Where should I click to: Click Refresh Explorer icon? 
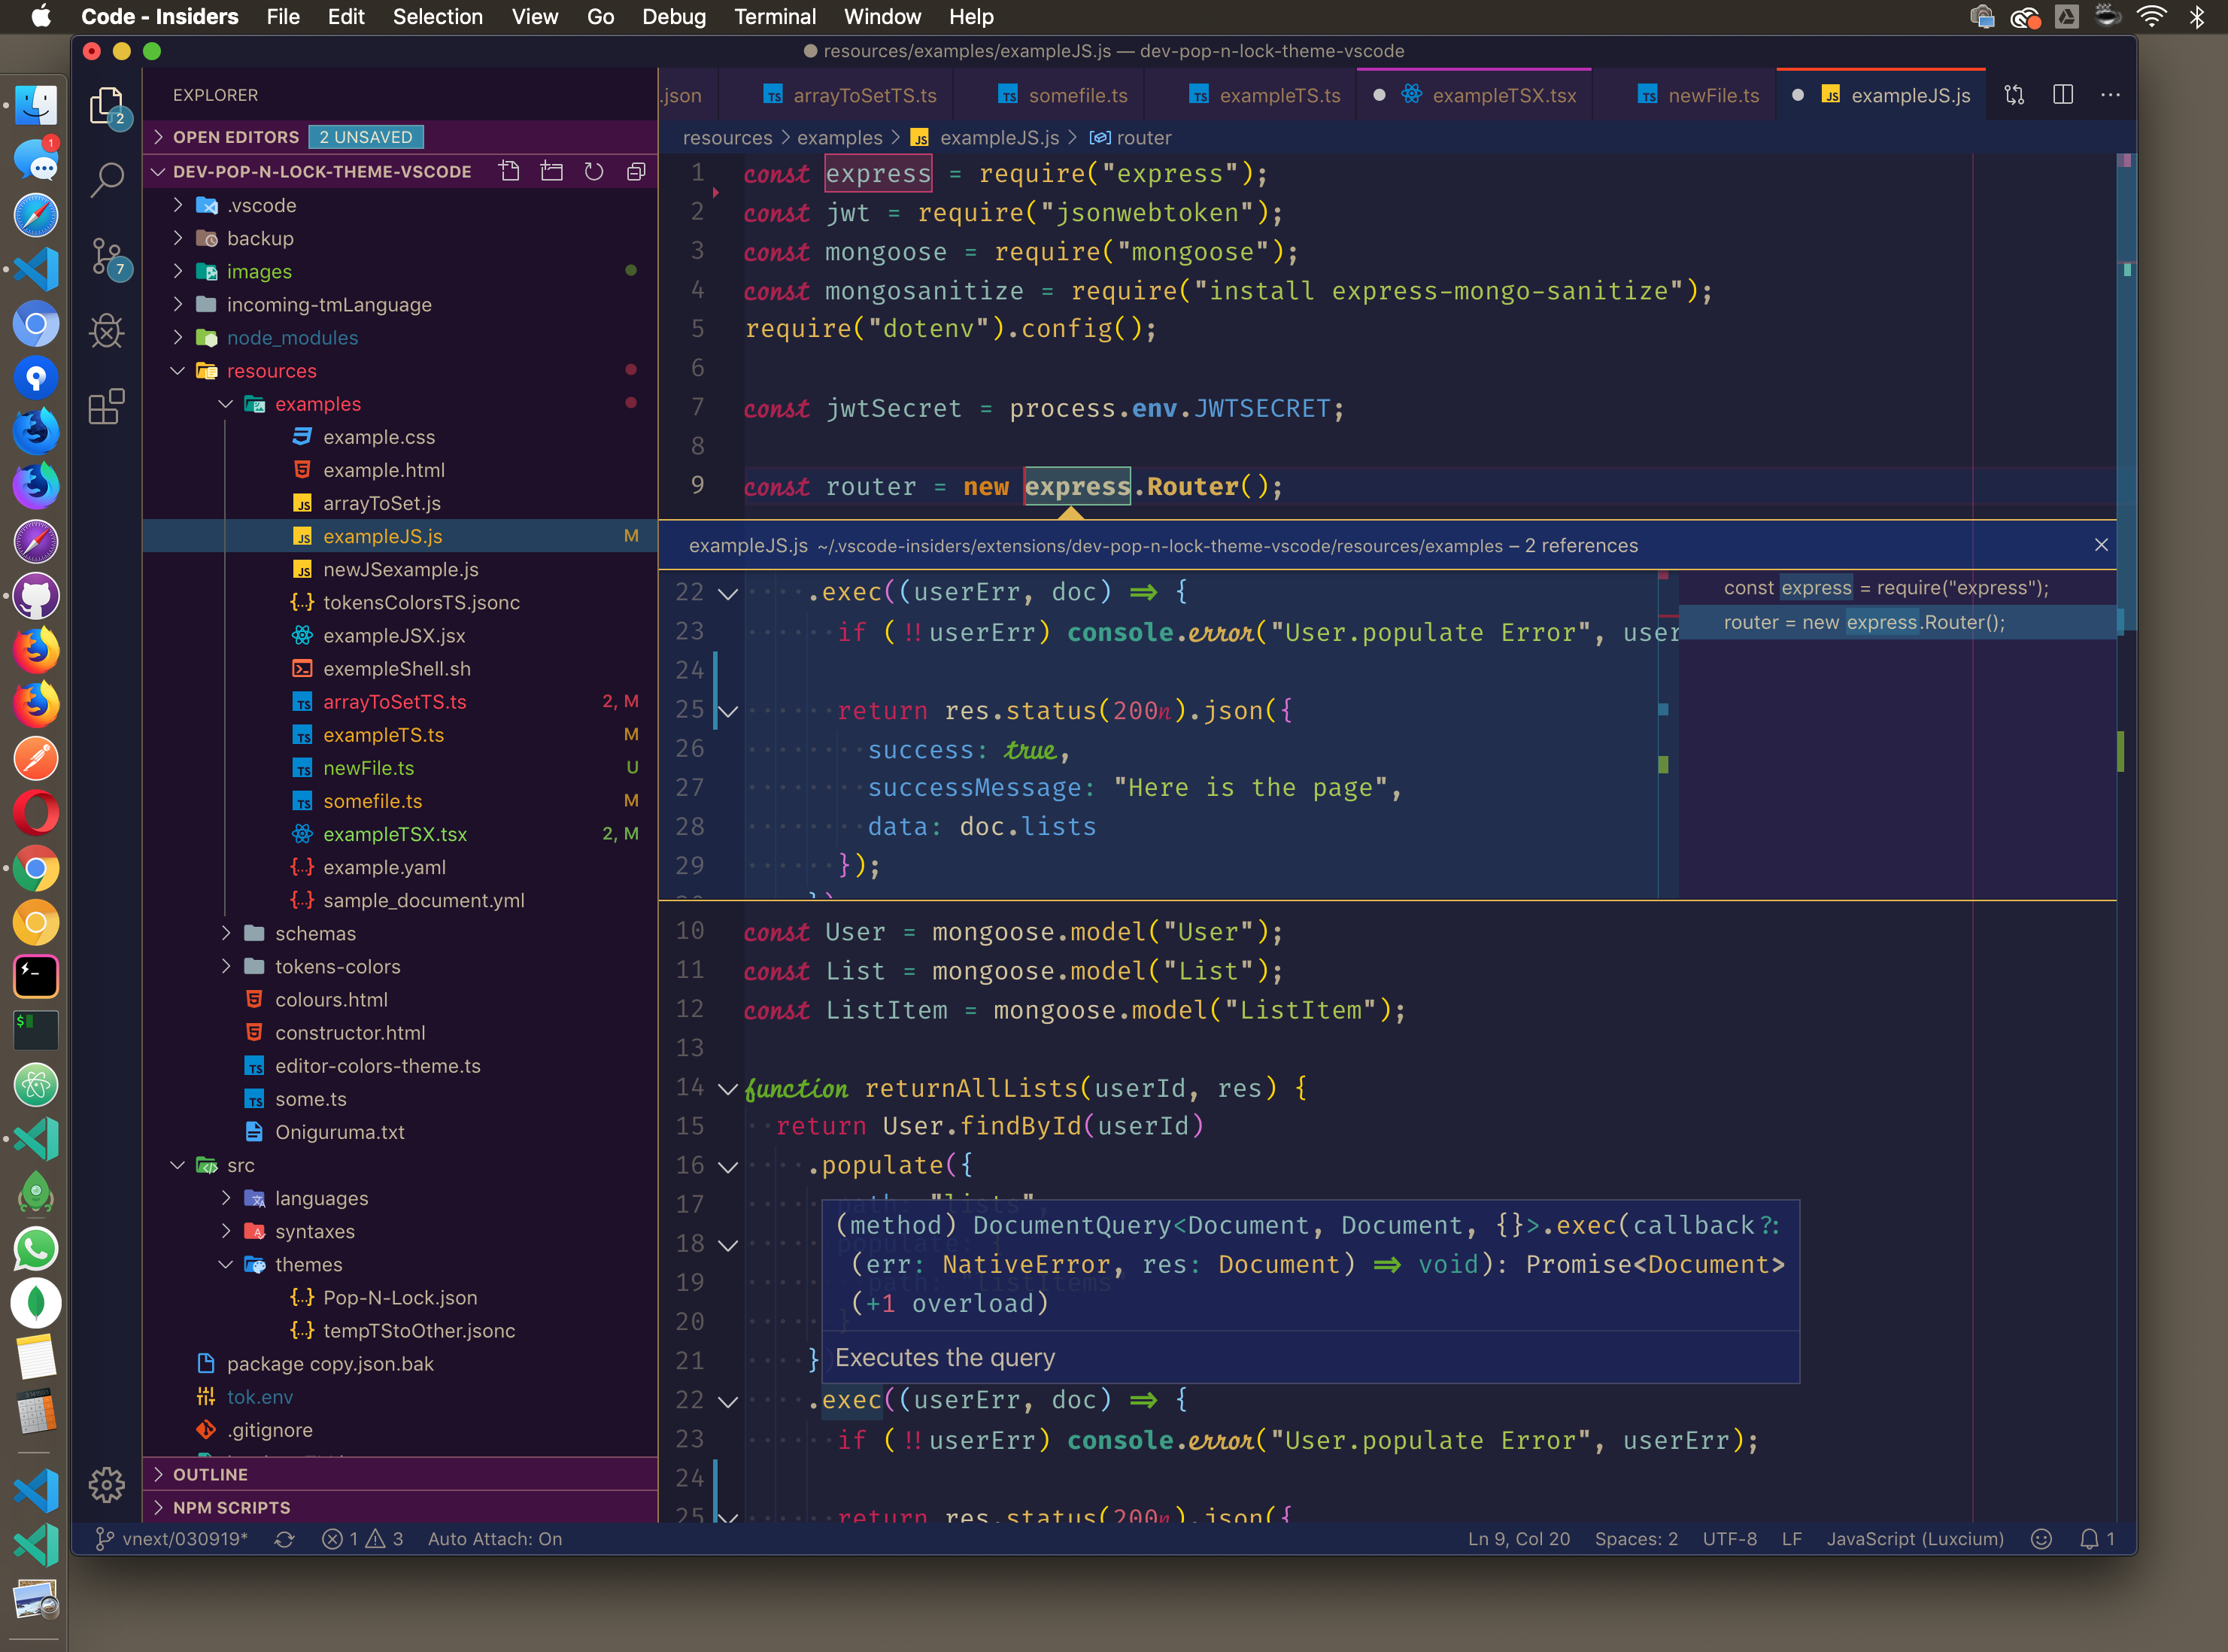594,171
